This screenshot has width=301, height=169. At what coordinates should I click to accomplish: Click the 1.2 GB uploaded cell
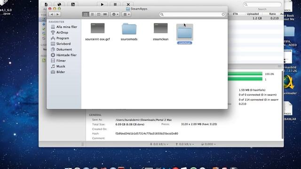(x=257, y=18)
